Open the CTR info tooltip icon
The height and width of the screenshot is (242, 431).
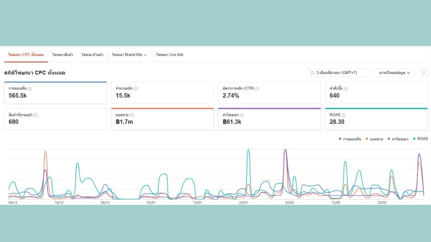(x=257, y=89)
